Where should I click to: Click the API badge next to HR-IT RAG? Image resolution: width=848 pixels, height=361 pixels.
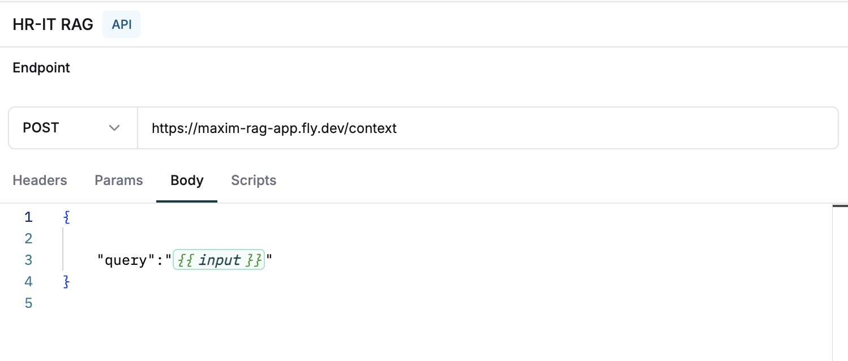click(x=121, y=24)
